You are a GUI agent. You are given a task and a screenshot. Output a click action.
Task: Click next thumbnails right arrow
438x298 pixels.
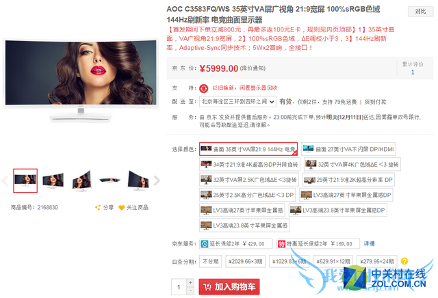click(x=157, y=181)
